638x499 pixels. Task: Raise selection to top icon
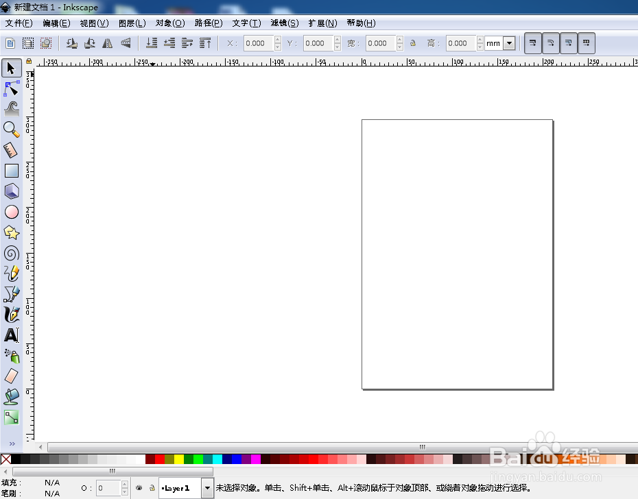click(x=205, y=43)
